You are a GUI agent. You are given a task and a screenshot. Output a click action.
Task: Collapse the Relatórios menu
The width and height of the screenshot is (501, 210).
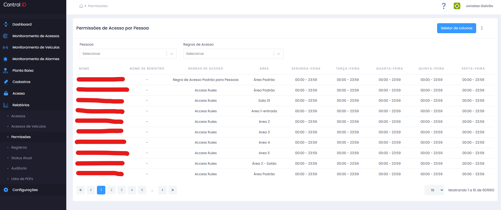[21, 105]
